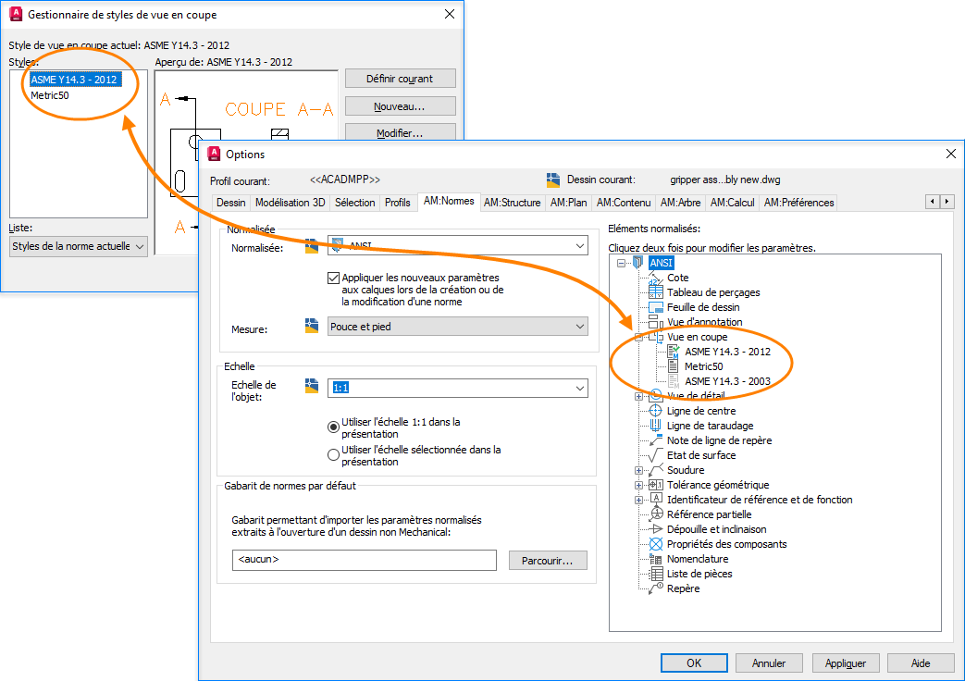Screen dimensions: 965x681
Task: Click the ASME Y14.3 - 2003 style icon
Action: [x=674, y=381]
